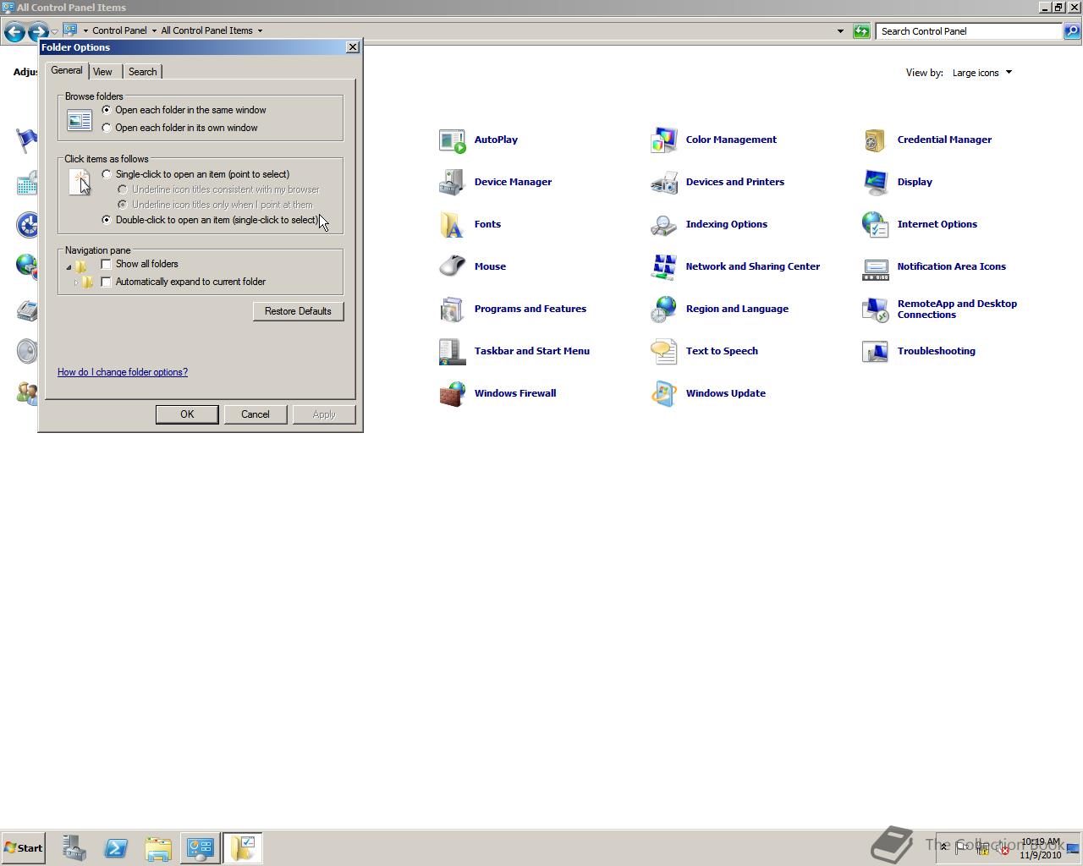Click Server Manager taskbar icon
Viewport: 1083px width, 866px height.
(74, 848)
